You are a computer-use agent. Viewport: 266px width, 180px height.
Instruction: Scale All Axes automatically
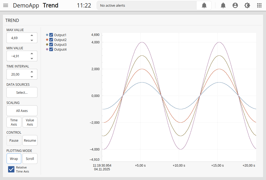coord(22,111)
